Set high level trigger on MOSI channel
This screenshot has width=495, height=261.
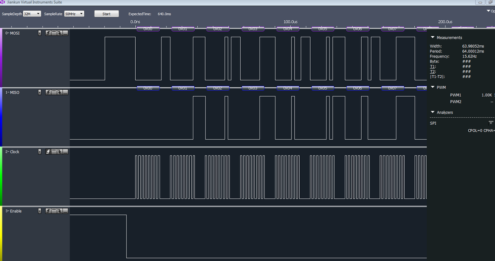tap(54, 33)
